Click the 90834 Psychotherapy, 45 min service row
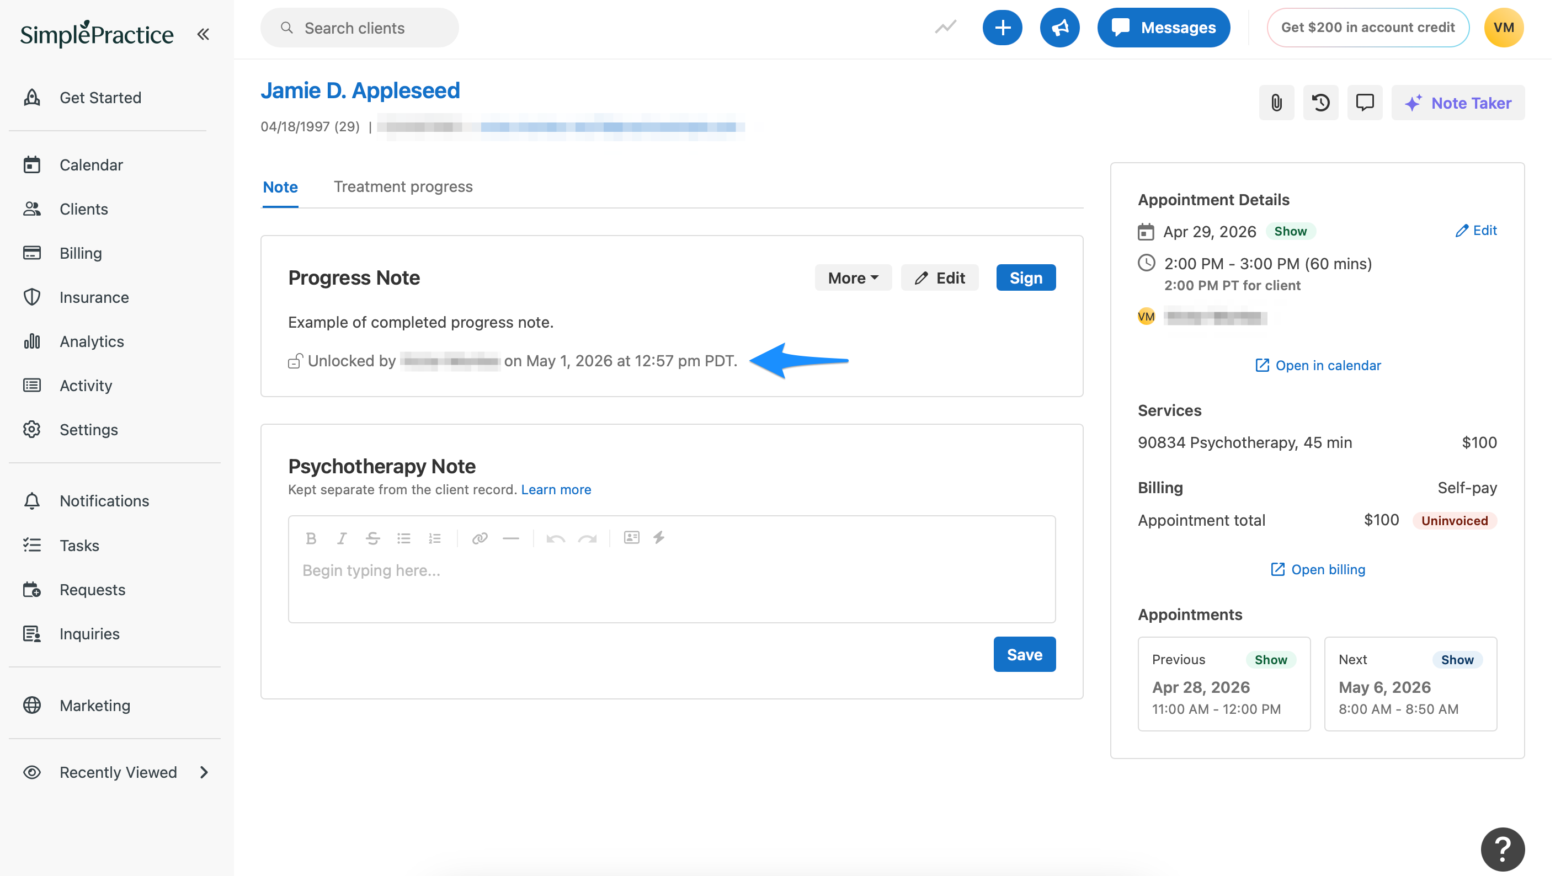This screenshot has width=1566, height=876. (x=1317, y=442)
